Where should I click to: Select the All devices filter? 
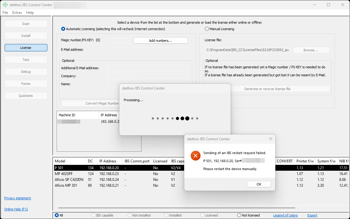coord(57,215)
